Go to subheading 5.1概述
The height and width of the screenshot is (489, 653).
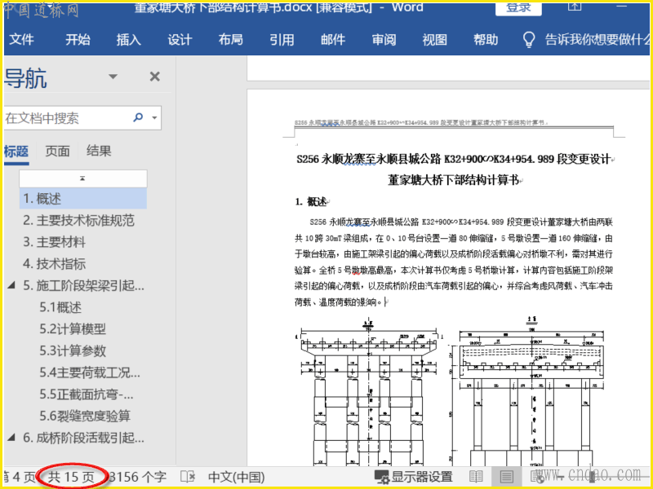[60, 307]
